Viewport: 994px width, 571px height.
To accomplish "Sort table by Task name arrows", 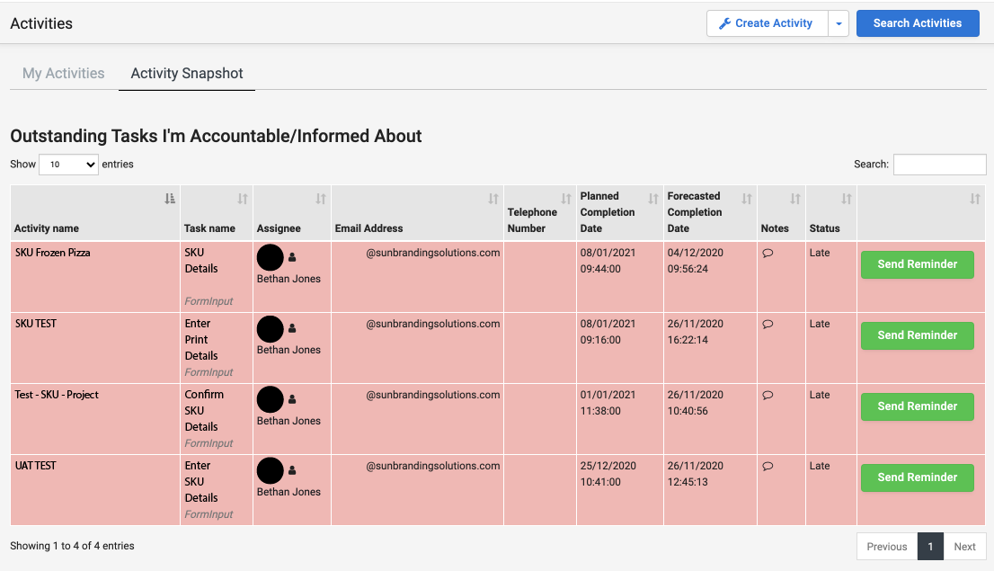I will 243,199.
